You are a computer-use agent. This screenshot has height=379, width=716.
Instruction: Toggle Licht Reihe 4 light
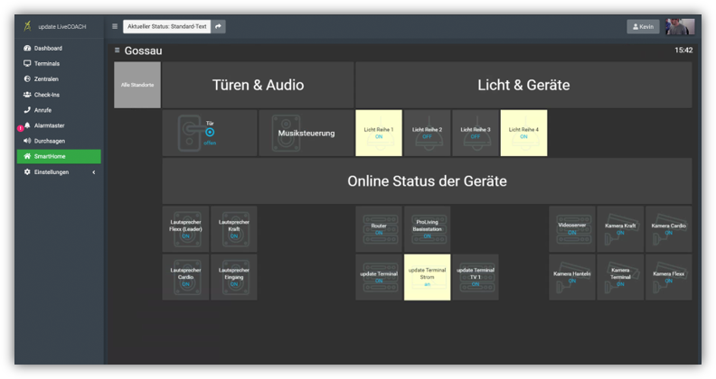[523, 133]
